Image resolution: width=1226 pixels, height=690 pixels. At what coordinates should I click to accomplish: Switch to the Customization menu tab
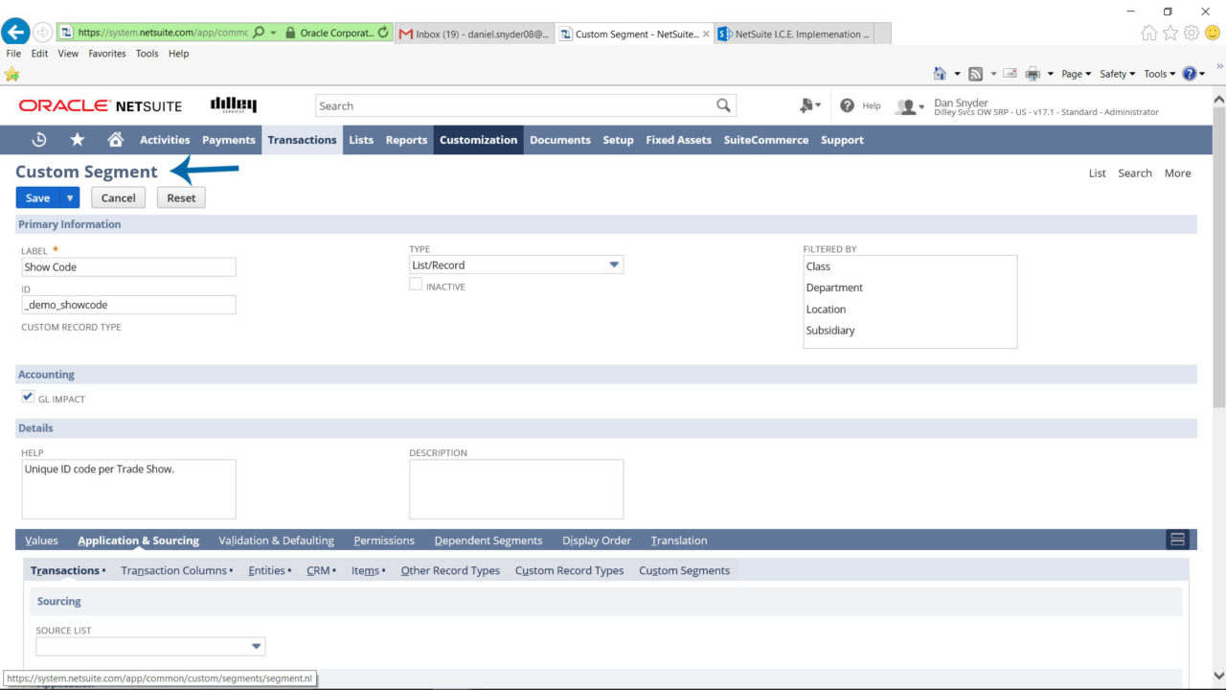(478, 140)
